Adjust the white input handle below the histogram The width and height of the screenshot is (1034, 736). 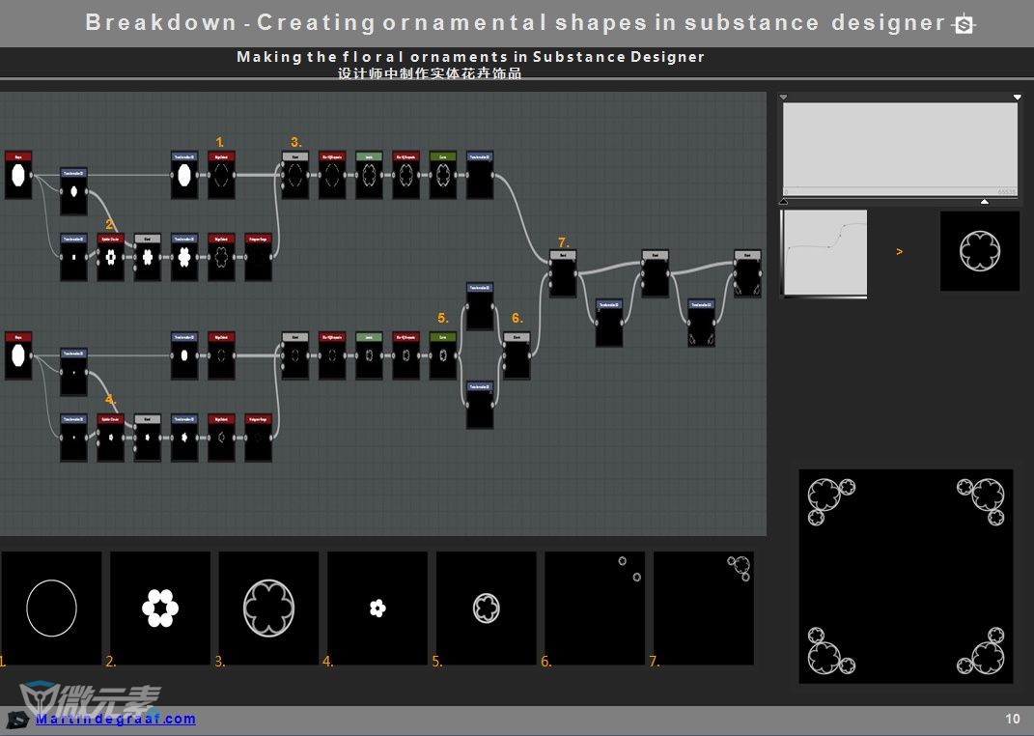point(985,201)
